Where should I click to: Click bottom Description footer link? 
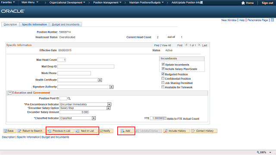tap(9, 137)
